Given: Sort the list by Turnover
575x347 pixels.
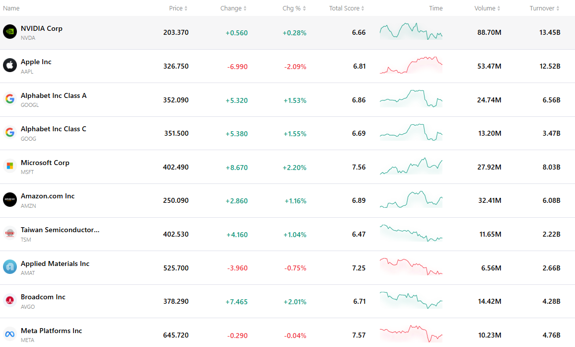Looking at the screenshot, I should [545, 8].
